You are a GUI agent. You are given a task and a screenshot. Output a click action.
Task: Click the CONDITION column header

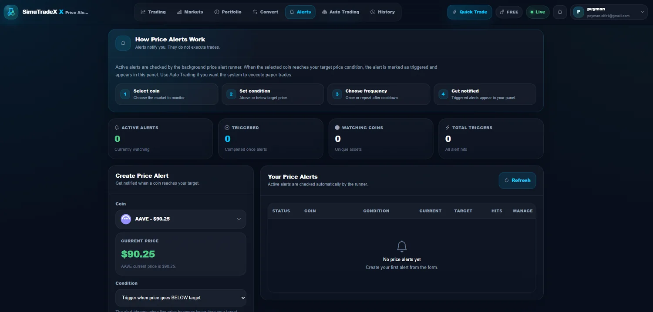[x=376, y=211]
